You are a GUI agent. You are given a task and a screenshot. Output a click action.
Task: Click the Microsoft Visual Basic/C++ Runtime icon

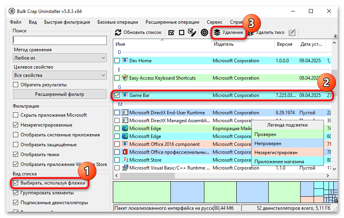[x=125, y=168]
